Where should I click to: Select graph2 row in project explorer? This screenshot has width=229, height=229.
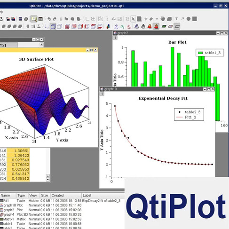(x=62, y=210)
